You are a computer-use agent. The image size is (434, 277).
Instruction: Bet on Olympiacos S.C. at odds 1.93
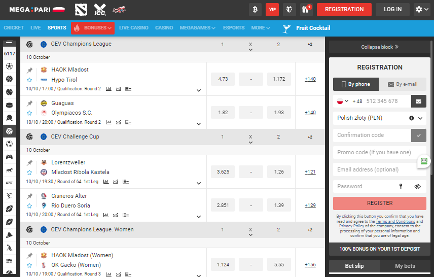pyautogui.click(x=279, y=113)
